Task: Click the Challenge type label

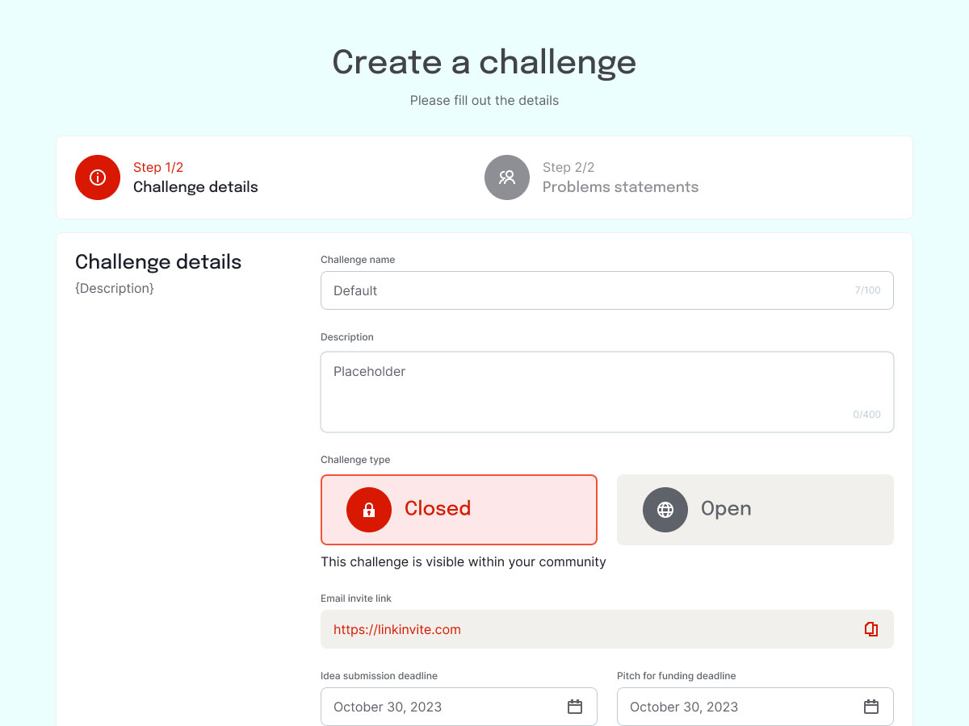Action: tap(355, 460)
